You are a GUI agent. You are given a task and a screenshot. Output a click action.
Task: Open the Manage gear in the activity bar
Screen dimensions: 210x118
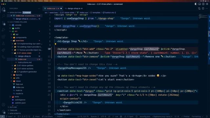coord(3,111)
